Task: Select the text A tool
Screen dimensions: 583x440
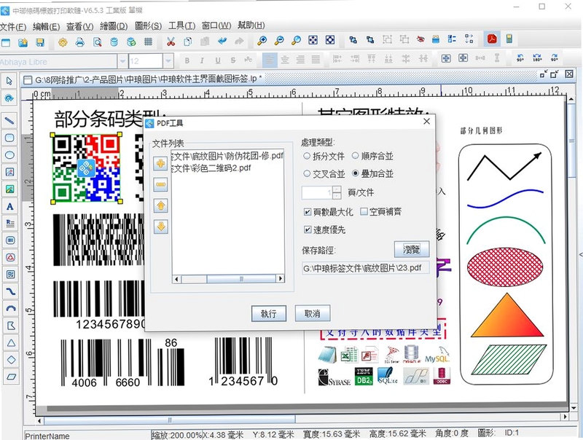Action: coord(10,206)
